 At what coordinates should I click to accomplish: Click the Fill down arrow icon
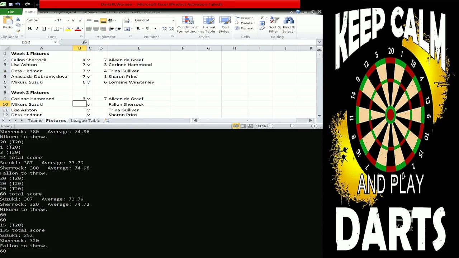[x=262, y=23]
